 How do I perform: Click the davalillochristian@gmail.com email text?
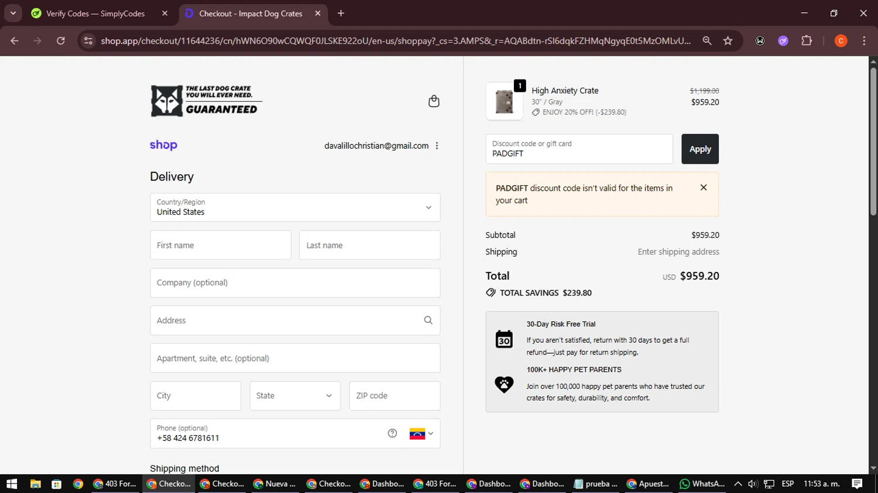coord(376,146)
